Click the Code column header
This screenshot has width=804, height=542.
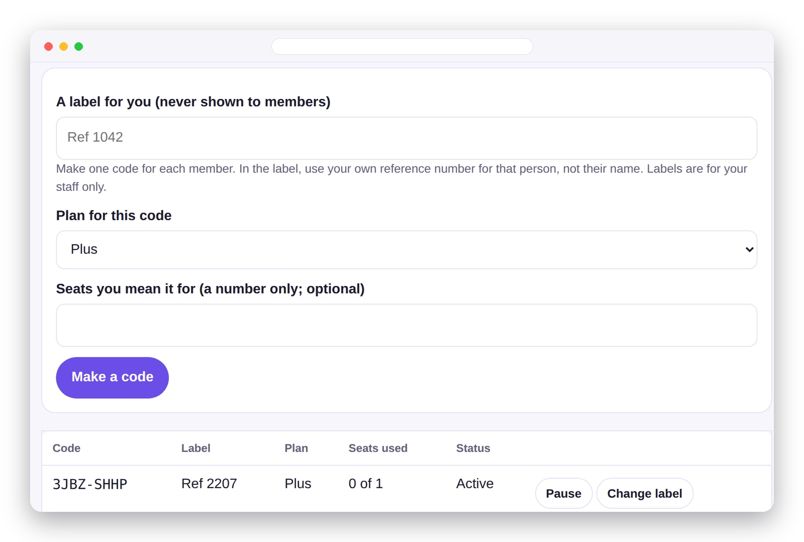coord(66,448)
